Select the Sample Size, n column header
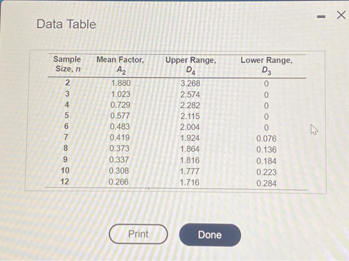The height and width of the screenshot is (261, 349). pyautogui.click(x=67, y=64)
